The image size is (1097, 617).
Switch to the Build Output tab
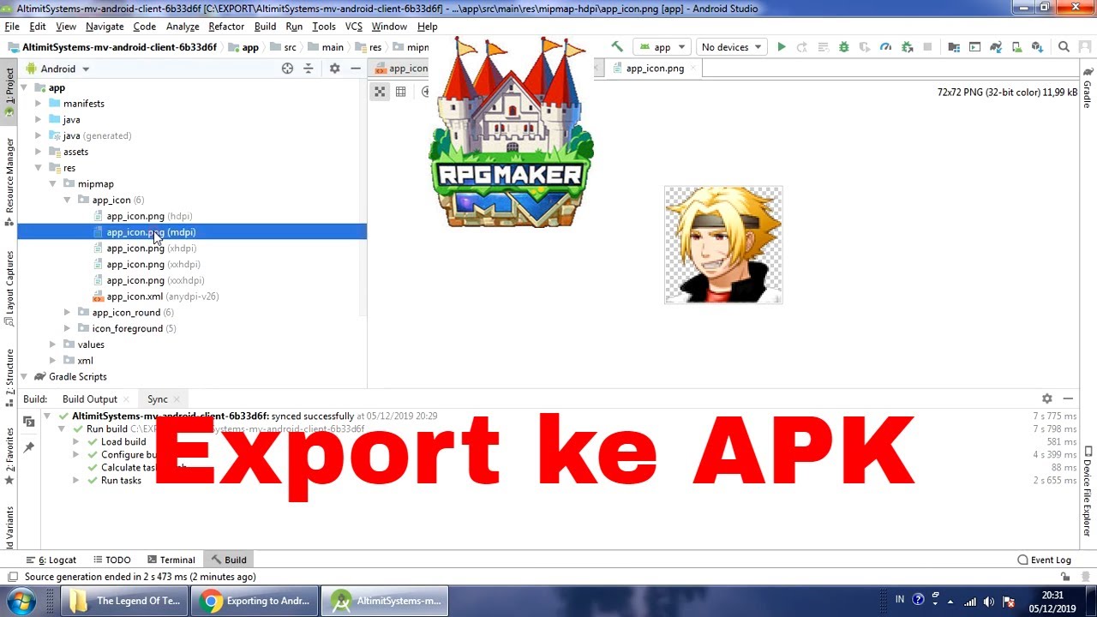pos(89,399)
